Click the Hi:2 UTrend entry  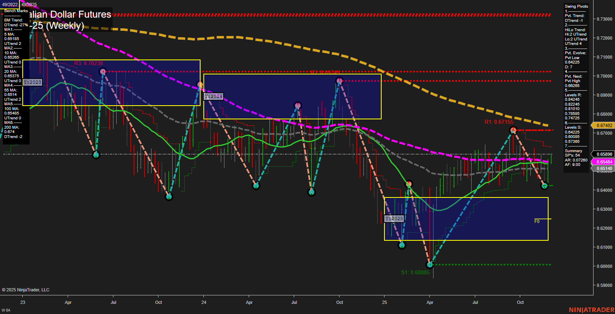click(x=575, y=35)
